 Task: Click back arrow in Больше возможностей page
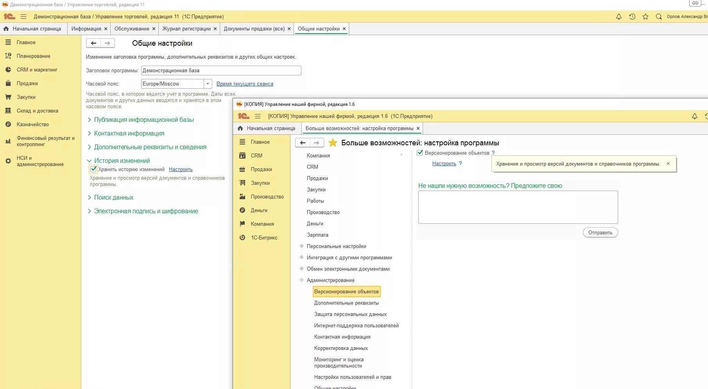pos(303,143)
